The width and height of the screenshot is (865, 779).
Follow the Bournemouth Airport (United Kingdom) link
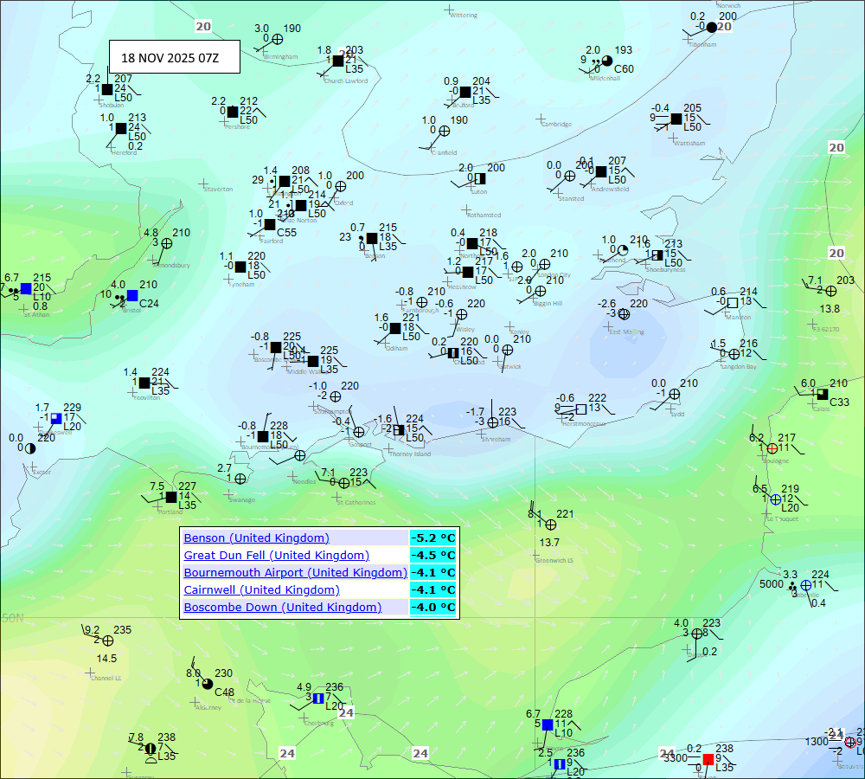pos(295,572)
